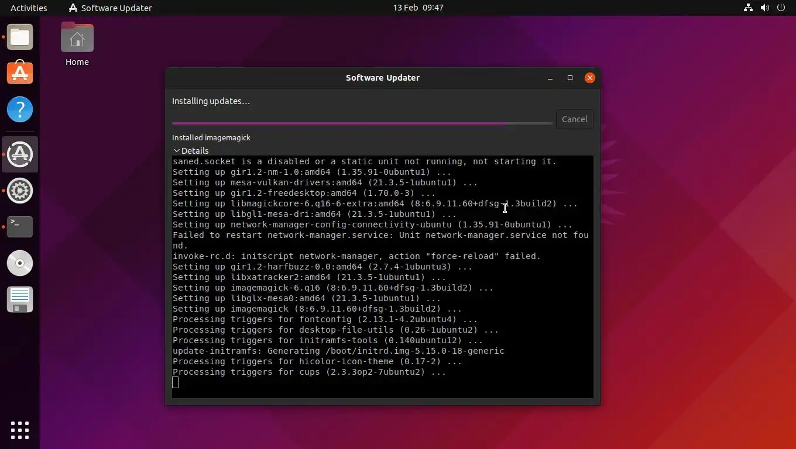Screen dimensions: 796x449
Task: Click 'Processing triggers for cups' line
Action: (x=309, y=372)
